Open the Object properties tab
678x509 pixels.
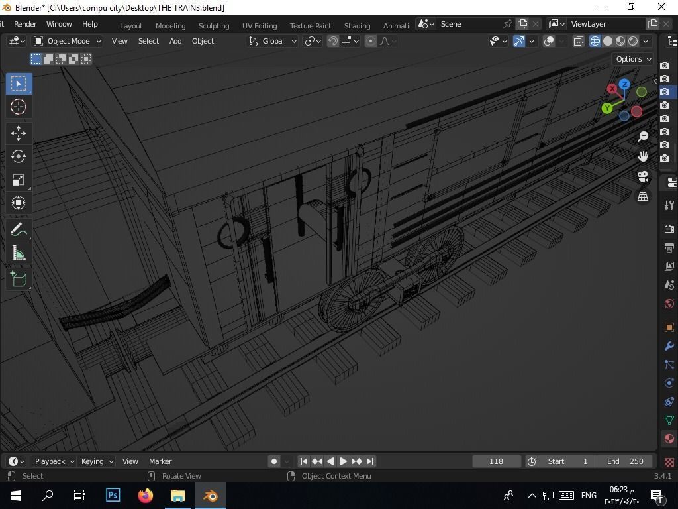pyautogui.click(x=669, y=327)
